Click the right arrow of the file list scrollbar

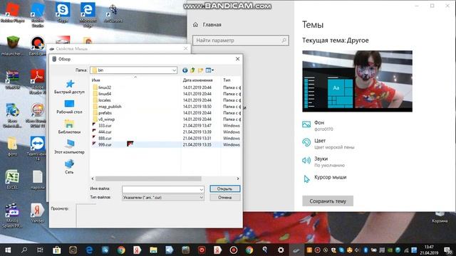click(x=237, y=178)
